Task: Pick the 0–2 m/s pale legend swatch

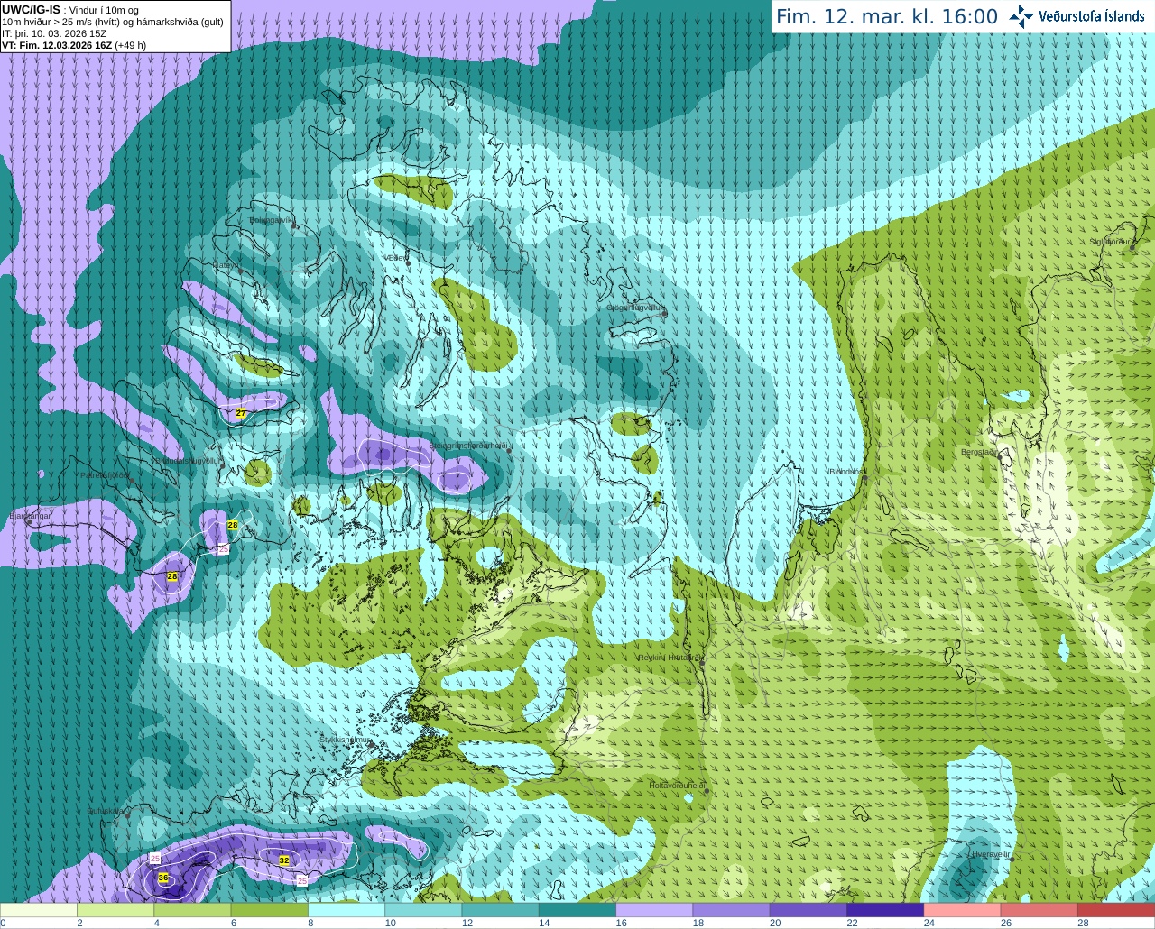Action: [x=39, y=910]
